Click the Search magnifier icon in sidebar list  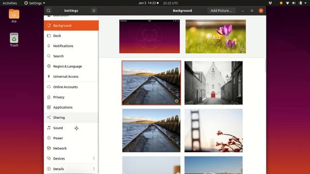coord(49,56)
